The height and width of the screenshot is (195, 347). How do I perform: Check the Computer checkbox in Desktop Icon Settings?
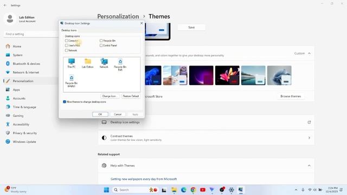[66, 41]
